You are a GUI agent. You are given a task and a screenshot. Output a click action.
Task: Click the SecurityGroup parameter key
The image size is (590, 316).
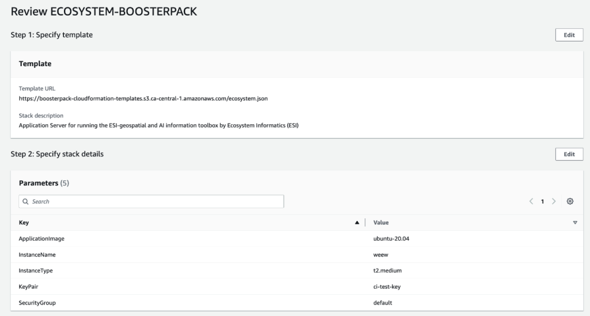pos(37,303)
